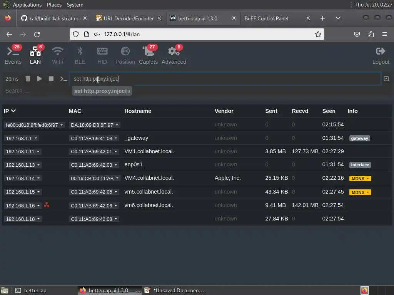Click the command prompt icon
The width and height of the screenshot is (394, 295).
(63, 79)
